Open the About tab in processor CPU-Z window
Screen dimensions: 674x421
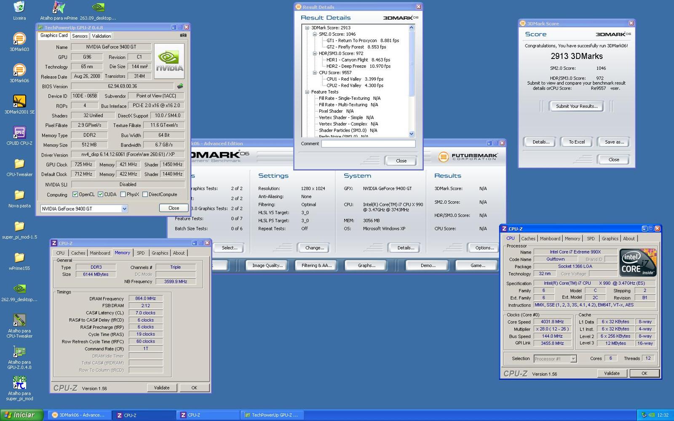629,239
